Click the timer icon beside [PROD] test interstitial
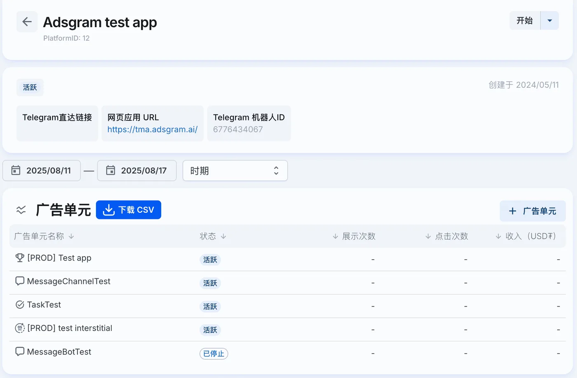The width and height of the screenshot is (577, 378). [20, 328]
